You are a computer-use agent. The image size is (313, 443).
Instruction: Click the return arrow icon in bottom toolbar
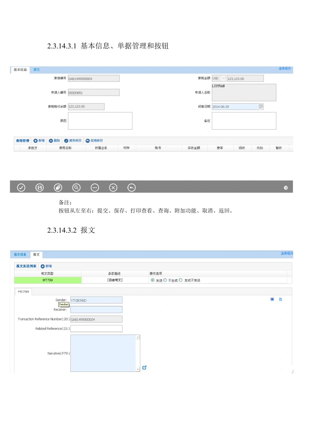pyautogui.click(x=131, y=188)
